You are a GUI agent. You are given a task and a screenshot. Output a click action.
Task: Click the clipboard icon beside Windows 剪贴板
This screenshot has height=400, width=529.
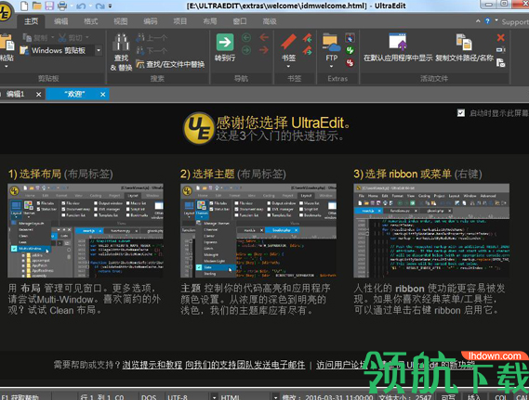(24, 50)
